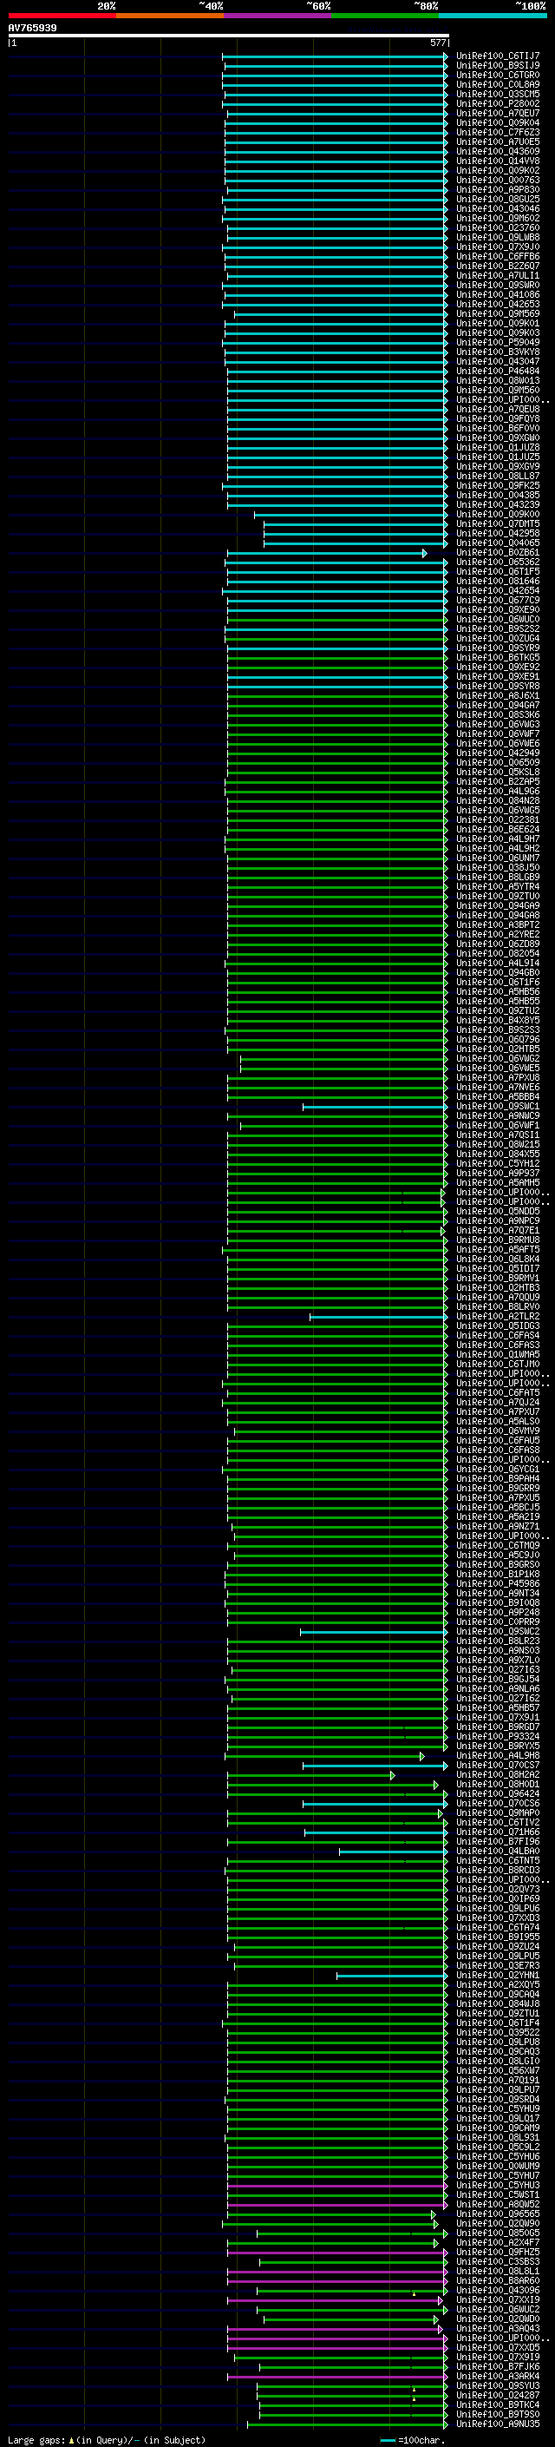Click hit label UniRef100_A5ALS0
This screenshot has height=2447, width=555.
pyautogui.click(x=497, y=1422)
